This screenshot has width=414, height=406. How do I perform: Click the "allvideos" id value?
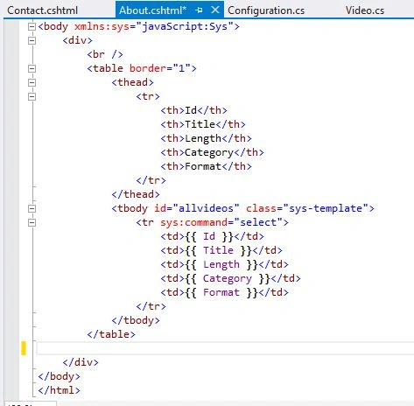click(x=206, y=208)
